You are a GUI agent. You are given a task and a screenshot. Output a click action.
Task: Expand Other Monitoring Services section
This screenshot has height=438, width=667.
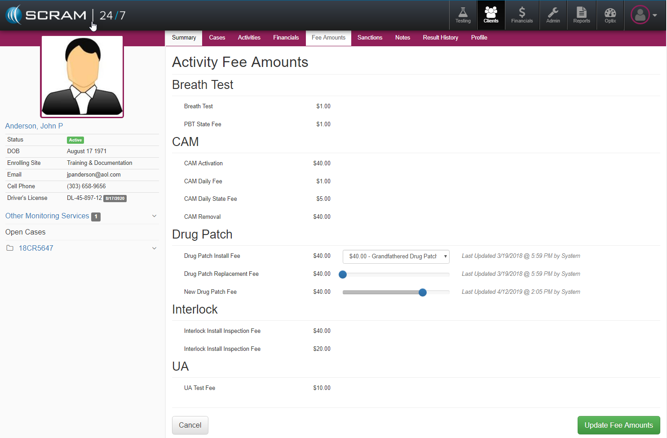pyautogui.click(x=154, y=216)
